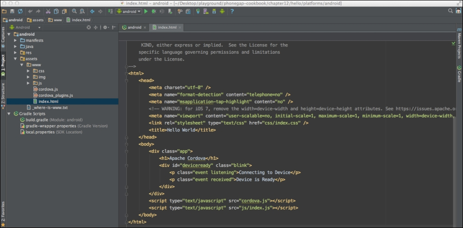Open the Z: Structure side panel

(x=3, y=96)
